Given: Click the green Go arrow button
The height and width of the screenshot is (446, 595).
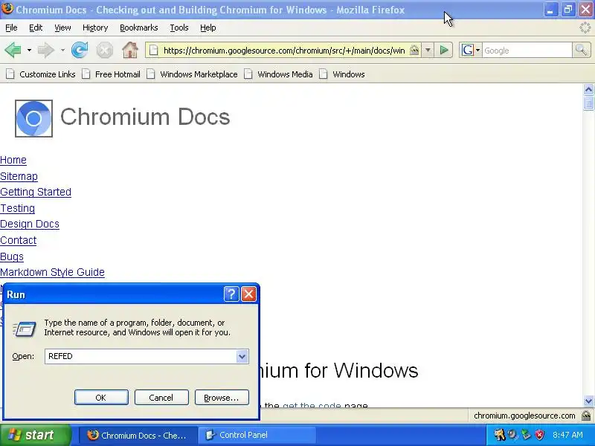Looking at the screenshot, I should (443, 50).
